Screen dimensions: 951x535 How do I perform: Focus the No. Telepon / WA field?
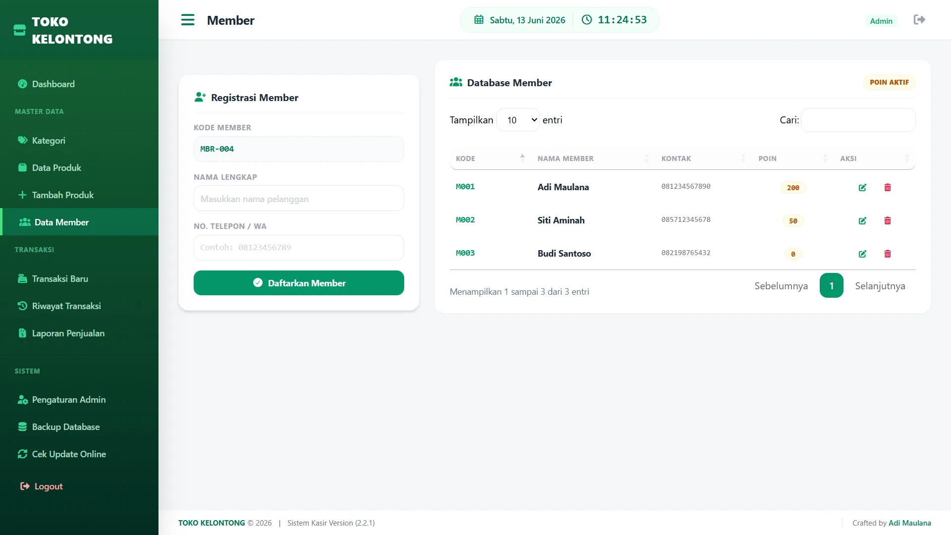[299, 247]
